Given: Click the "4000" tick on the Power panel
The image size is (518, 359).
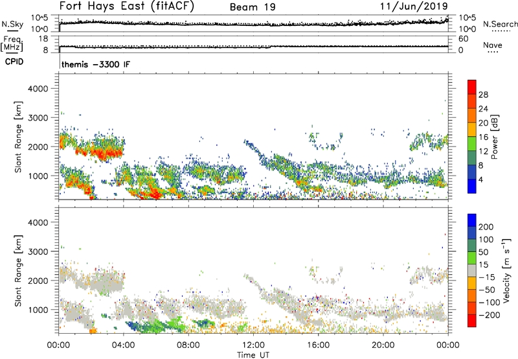Looking at the screenshot, I should coord(38,89).
